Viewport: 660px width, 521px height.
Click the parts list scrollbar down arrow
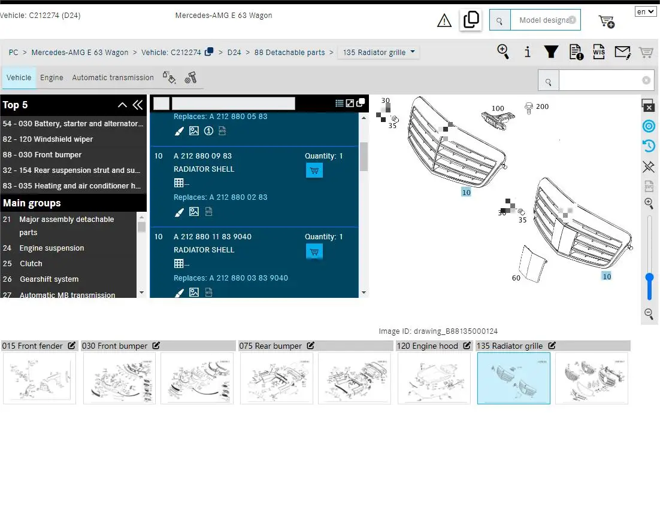[x=364, y=293]
